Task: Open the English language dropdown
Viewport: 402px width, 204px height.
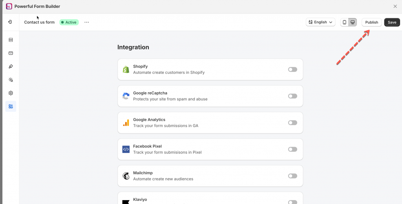Action: click(x=320, y=22)
